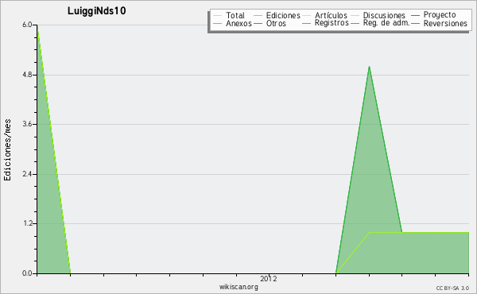Screen dimensions: 477x294
Task: Click the 1.2 y-axis value
Action: coord(27,223)
